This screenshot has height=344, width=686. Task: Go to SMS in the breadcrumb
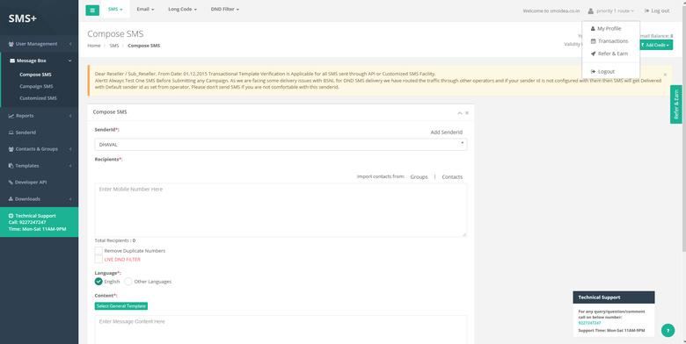(x=114, y=46)
